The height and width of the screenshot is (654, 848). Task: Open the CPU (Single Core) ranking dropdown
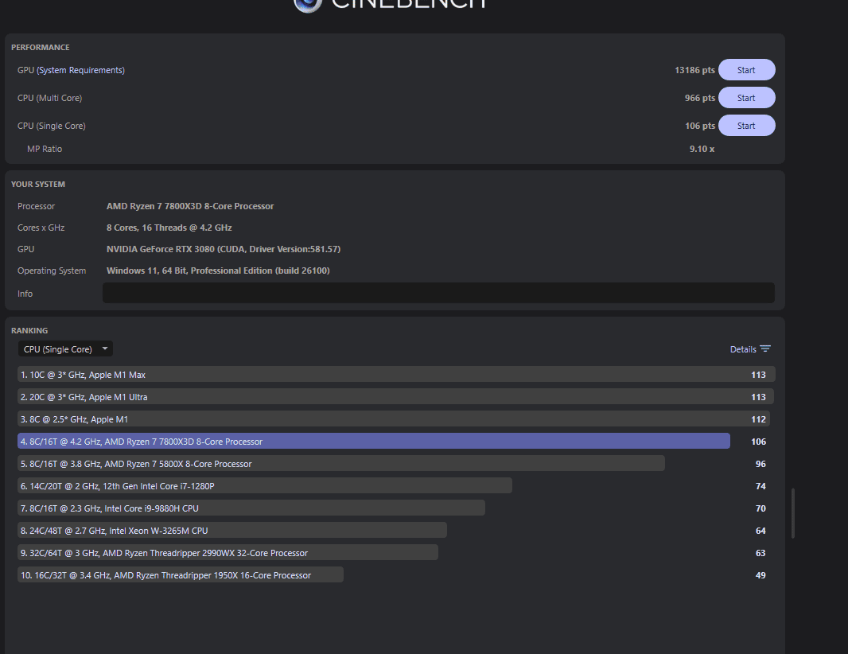(x=65, y=349)
